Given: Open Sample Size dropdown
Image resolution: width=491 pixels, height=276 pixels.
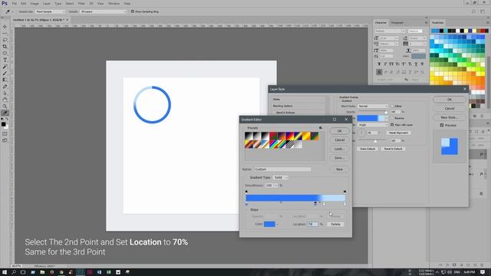Looking at the screenshot, I should click(x=50, y=11).
